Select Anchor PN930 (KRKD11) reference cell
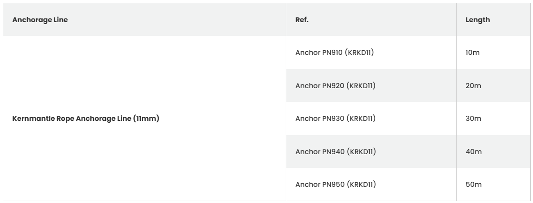Screen dimensions: 533x203 (371, 118)
